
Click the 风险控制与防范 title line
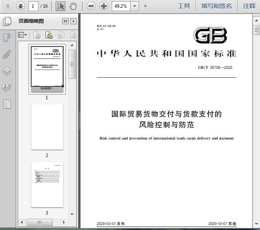pyautogui.click(x=166, y=125)
